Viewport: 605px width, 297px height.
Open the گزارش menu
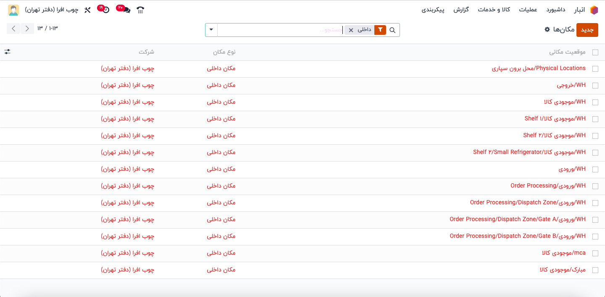tap(461, 10)
